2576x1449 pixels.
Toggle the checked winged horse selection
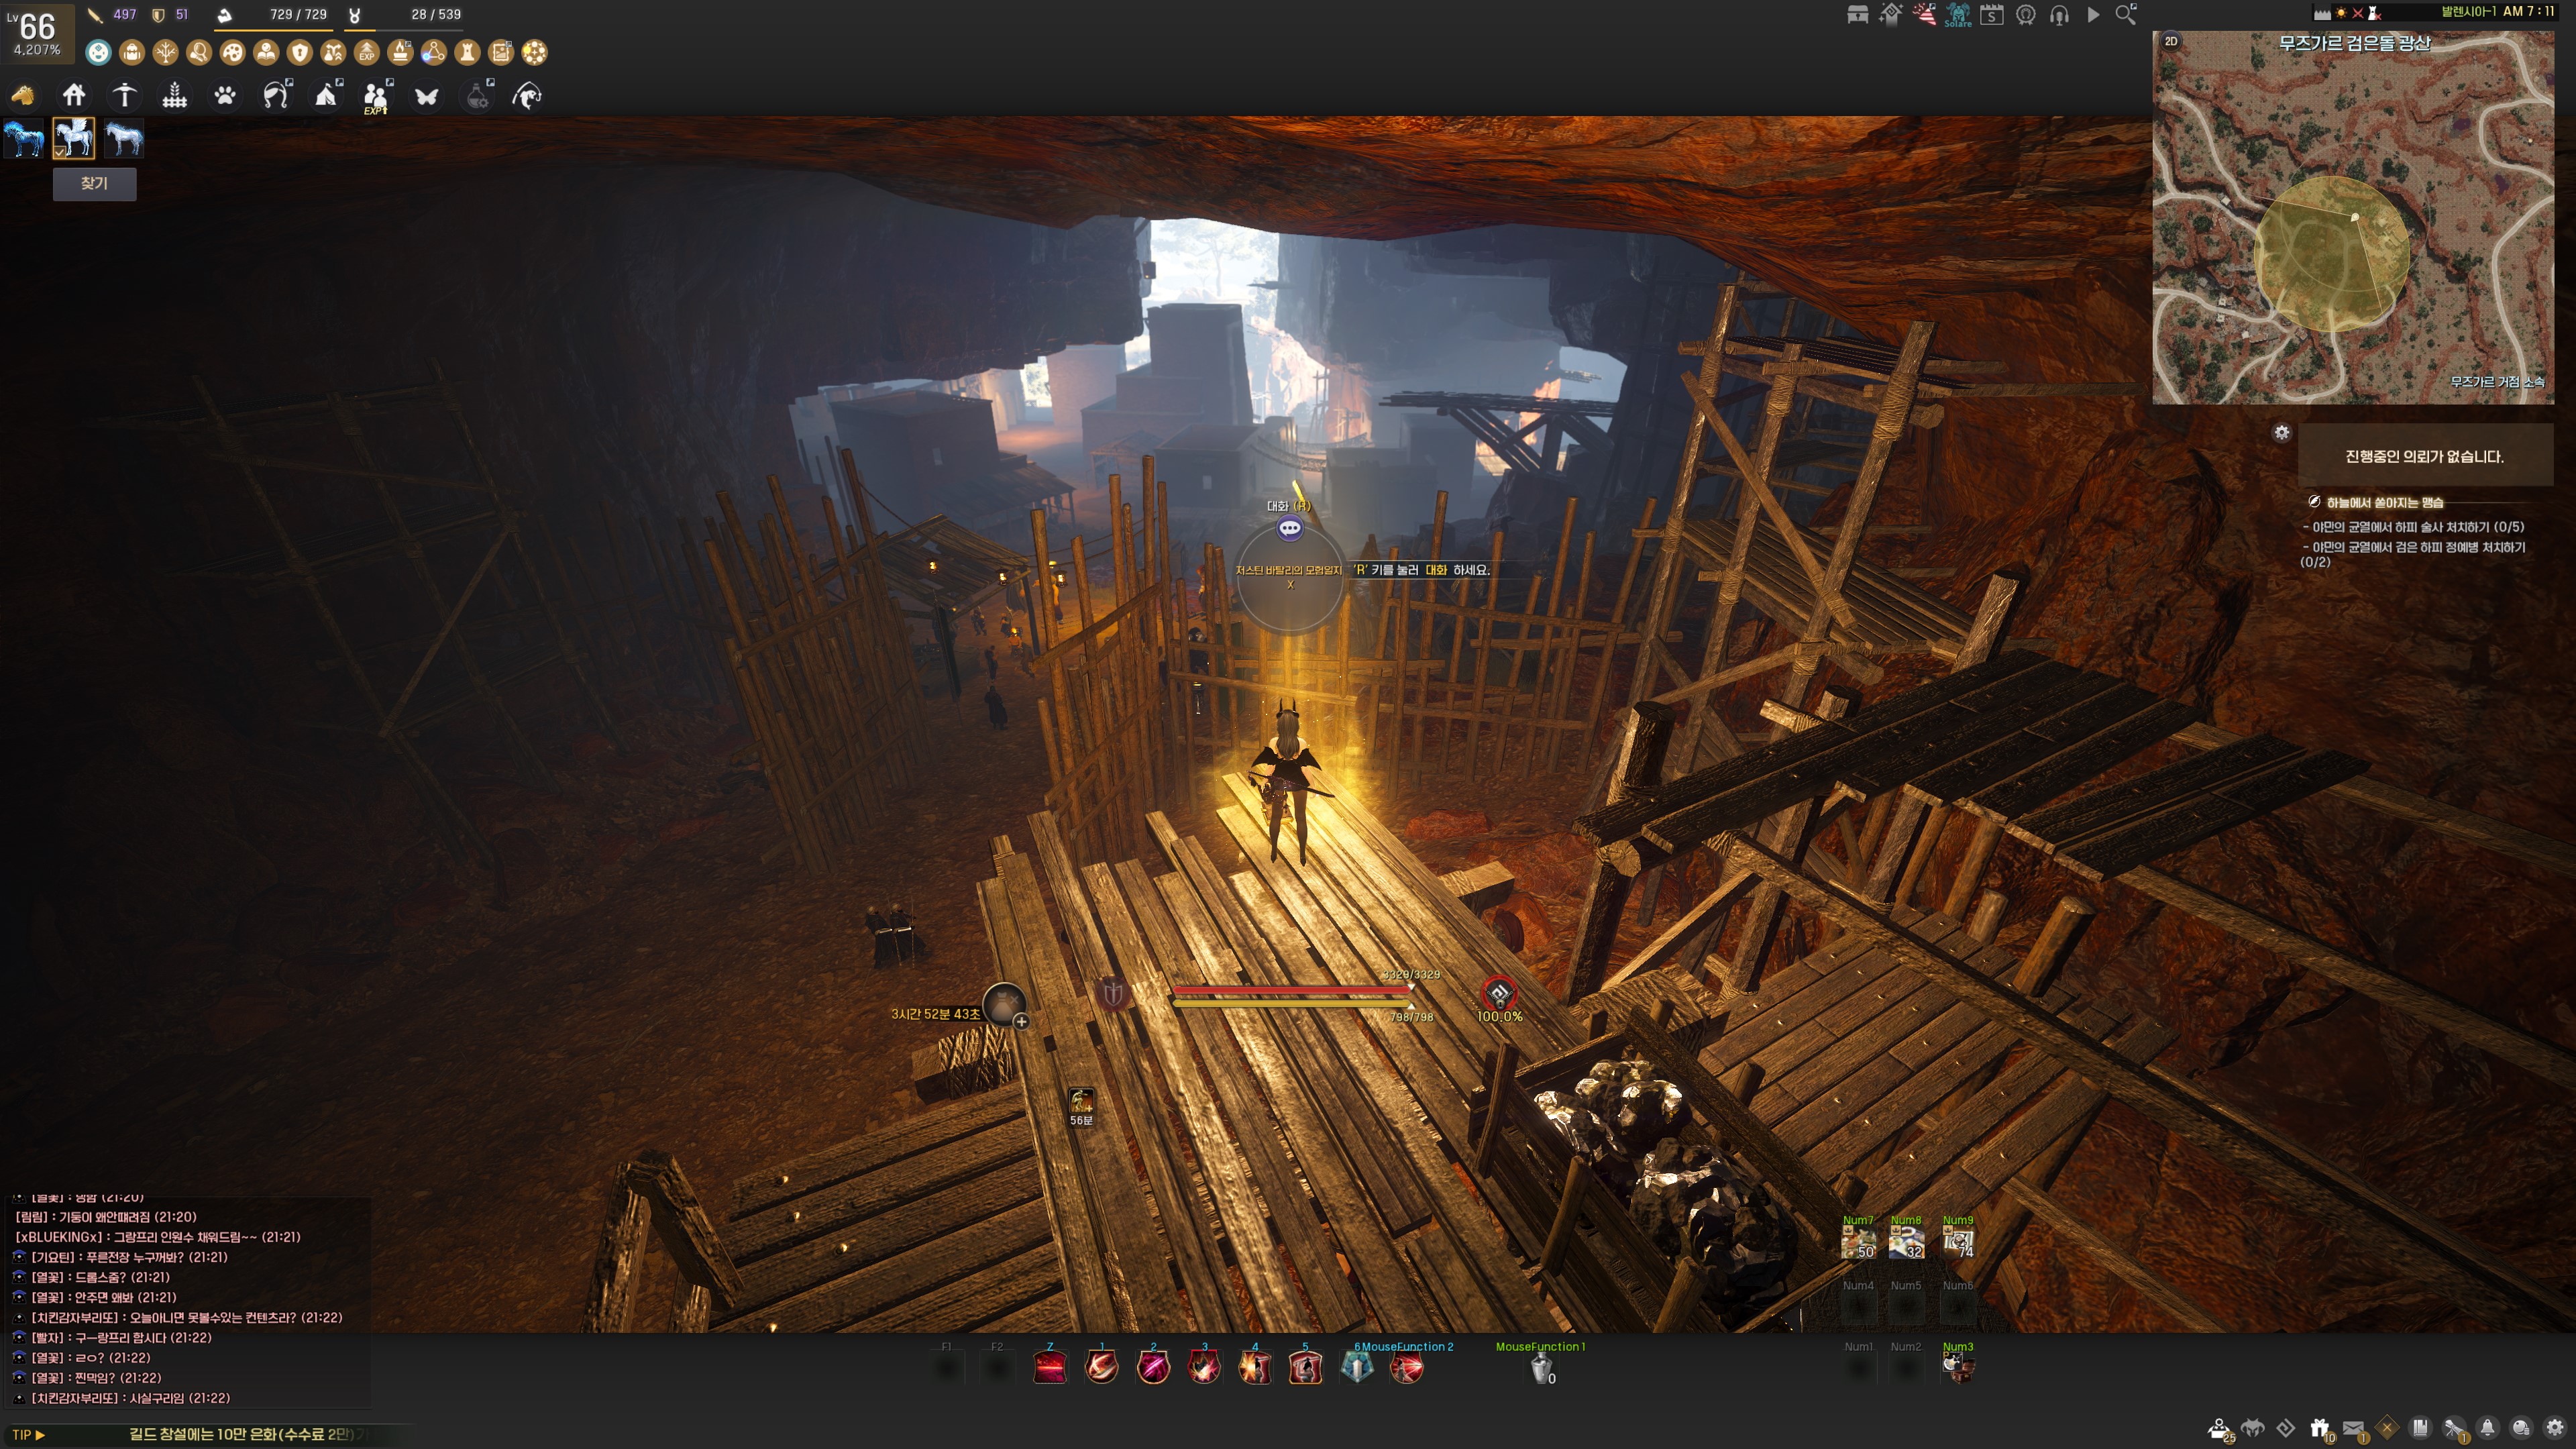click(x=74, y=138)
